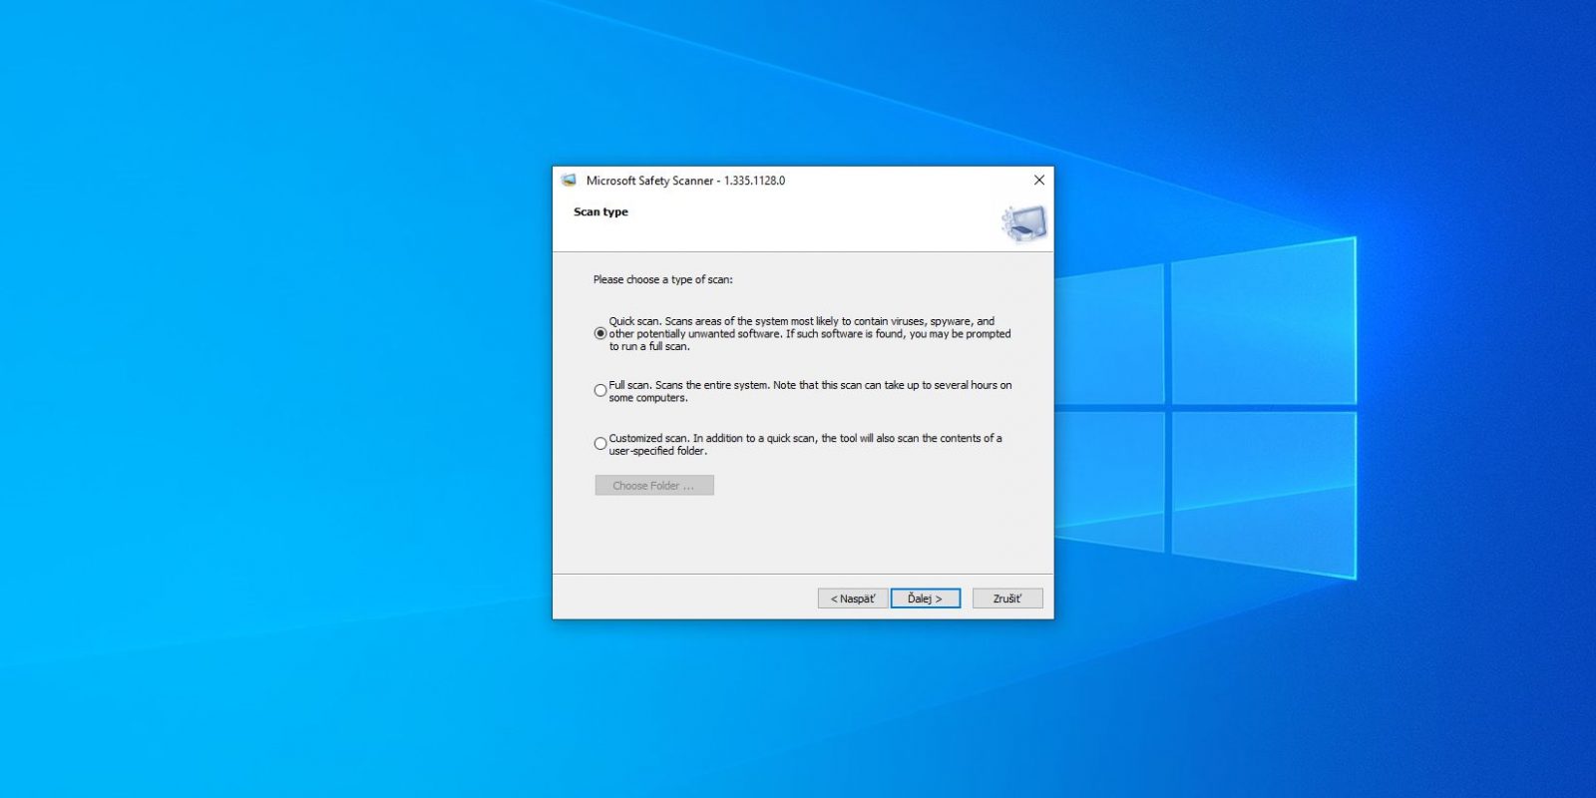Click the Windows logo on the wallpaper
Image resolution: width=1596 pixels, height=798 pixels.
(x=1205, y=407)
